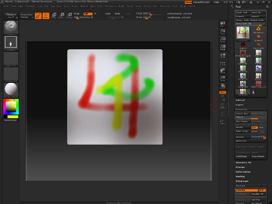
Task: Select the black secondary color swatch
Action: 5,116
